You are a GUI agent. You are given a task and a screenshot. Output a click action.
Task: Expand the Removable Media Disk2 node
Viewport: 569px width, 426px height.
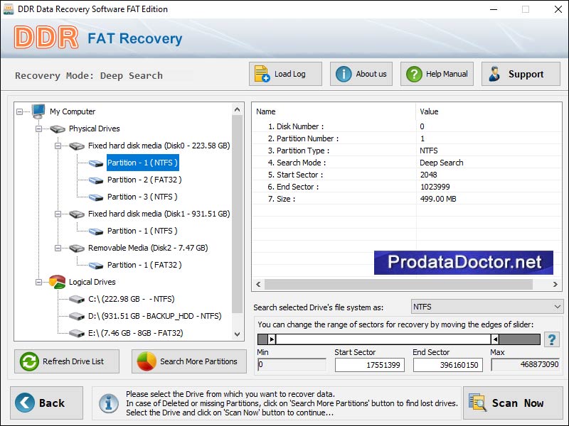(57, 248)
